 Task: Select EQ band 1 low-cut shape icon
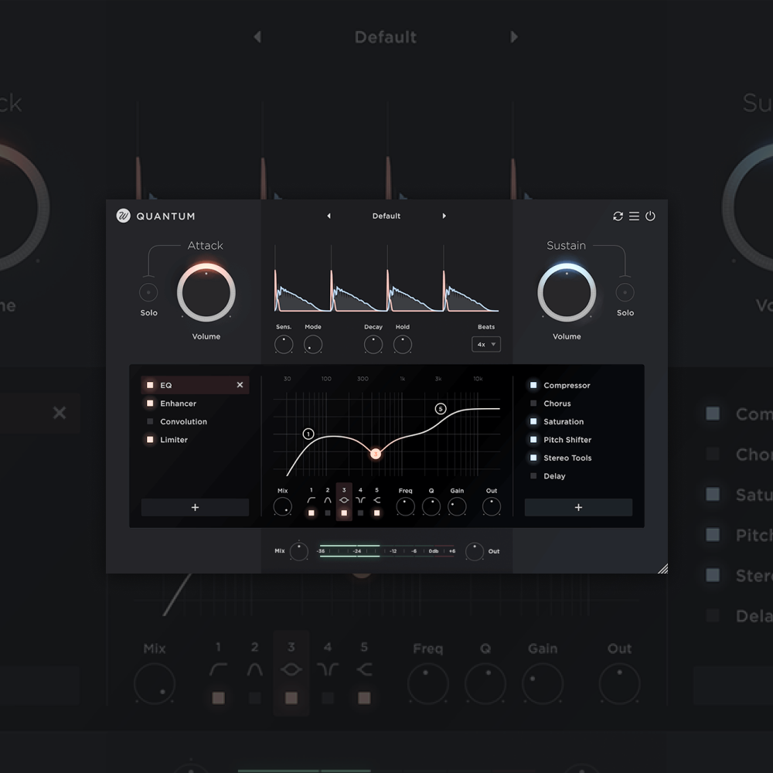311,501
